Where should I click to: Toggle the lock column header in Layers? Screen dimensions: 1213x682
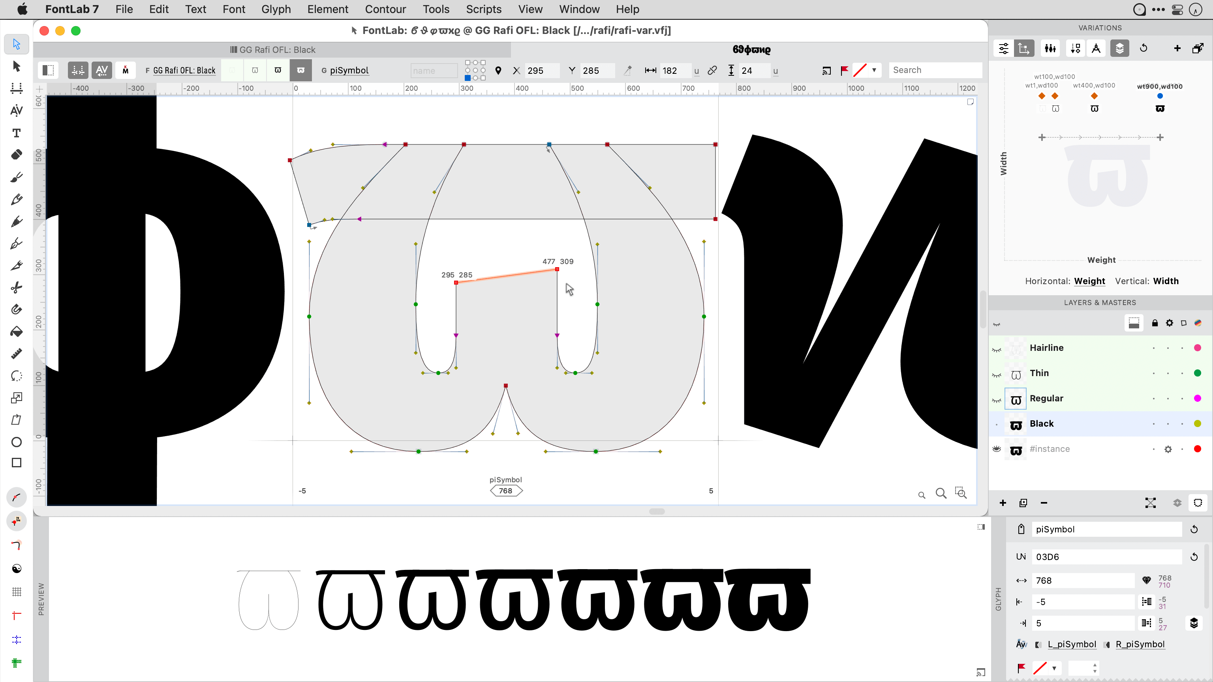(x=1155, y=323)
